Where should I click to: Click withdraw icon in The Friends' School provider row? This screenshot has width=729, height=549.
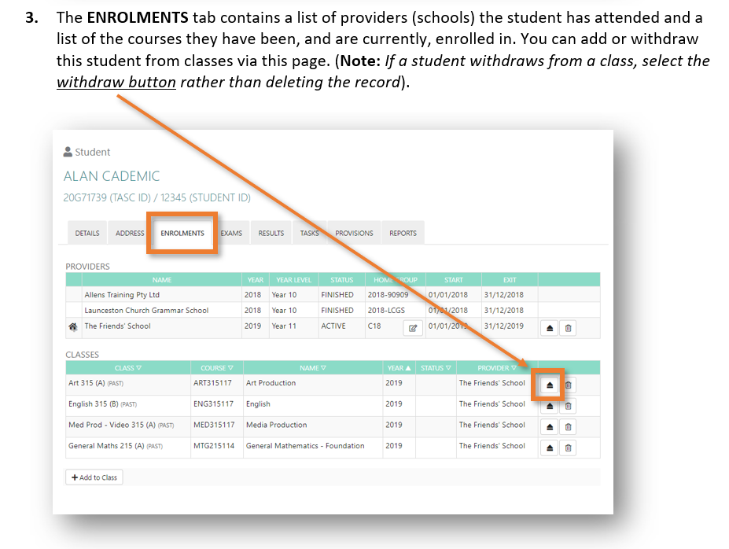[550, 328]
